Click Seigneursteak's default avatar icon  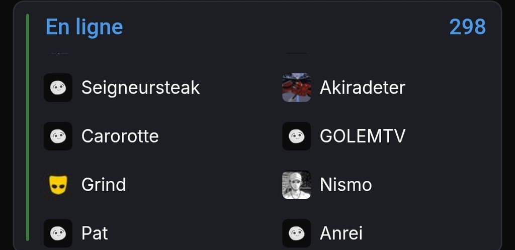[58, 88]
